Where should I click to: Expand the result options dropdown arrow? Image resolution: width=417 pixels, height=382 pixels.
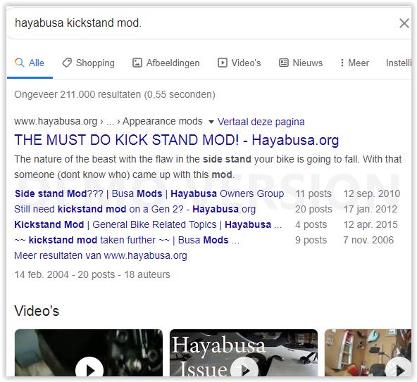tap(211, 122)
